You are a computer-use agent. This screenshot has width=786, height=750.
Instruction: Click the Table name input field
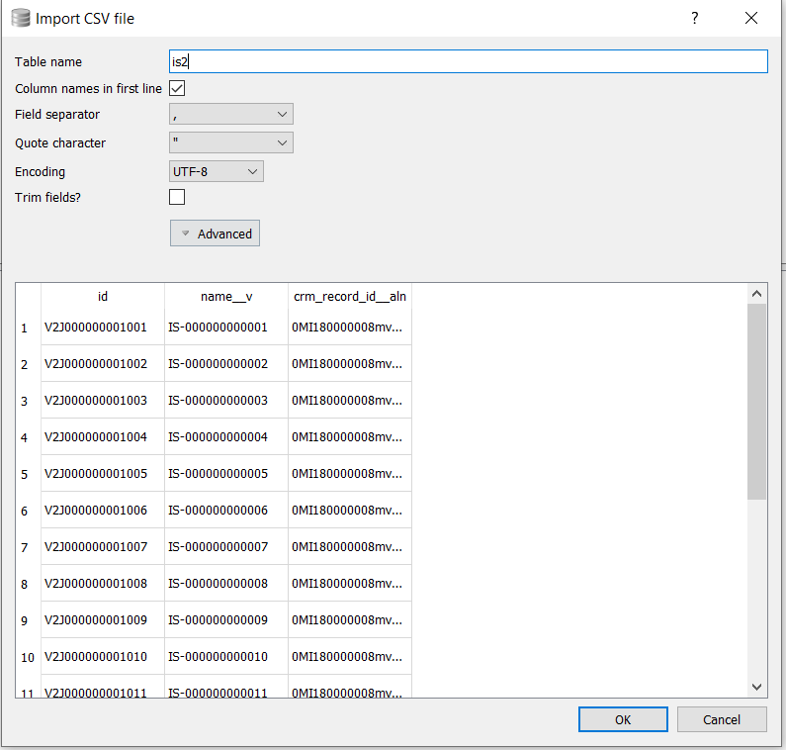point(469,61)
